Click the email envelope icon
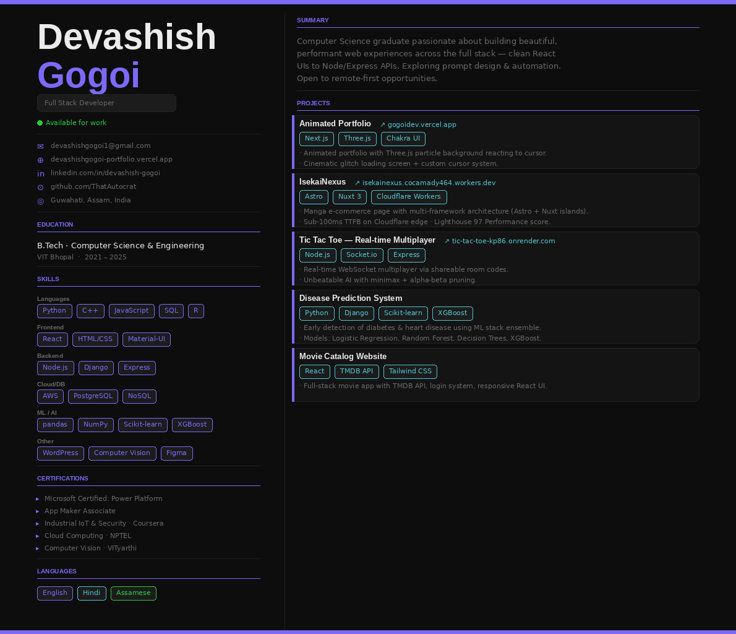 coord(40,146)
